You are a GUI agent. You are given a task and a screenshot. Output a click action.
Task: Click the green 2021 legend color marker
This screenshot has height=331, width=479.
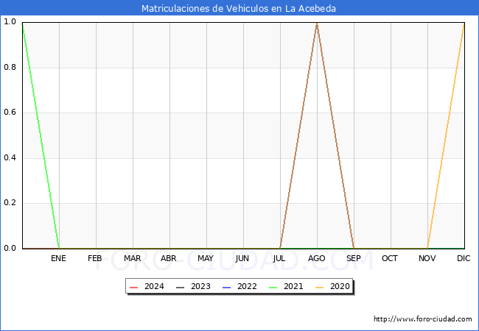pos(273,288)
